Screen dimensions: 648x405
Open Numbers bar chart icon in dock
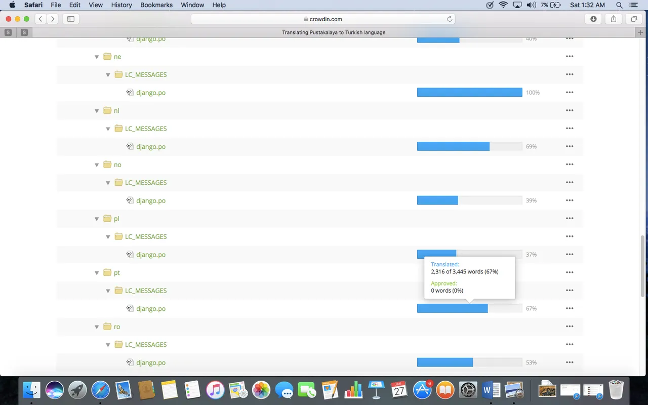point(353,390)
